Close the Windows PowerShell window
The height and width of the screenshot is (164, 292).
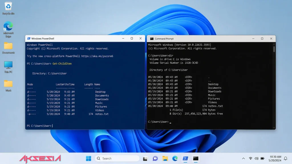click(x=140, y=38)
